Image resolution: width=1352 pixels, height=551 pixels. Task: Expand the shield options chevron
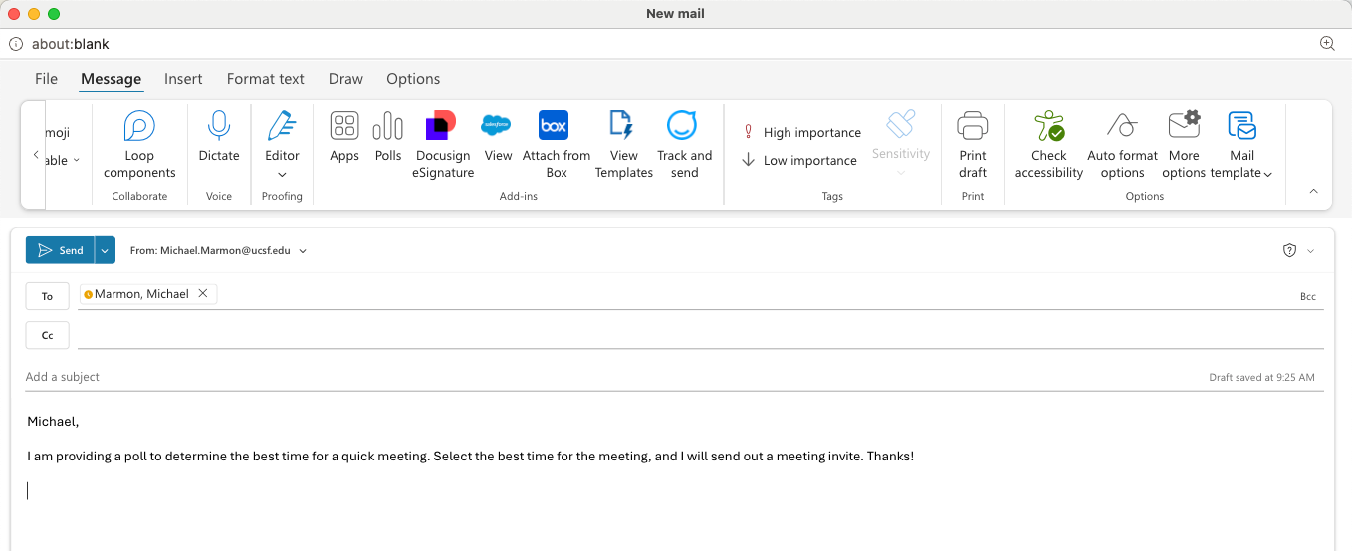pos(1310,251)
